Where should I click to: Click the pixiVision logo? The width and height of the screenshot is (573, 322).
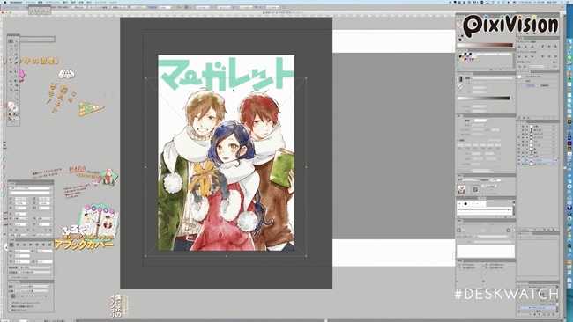(x=510, y=26)
